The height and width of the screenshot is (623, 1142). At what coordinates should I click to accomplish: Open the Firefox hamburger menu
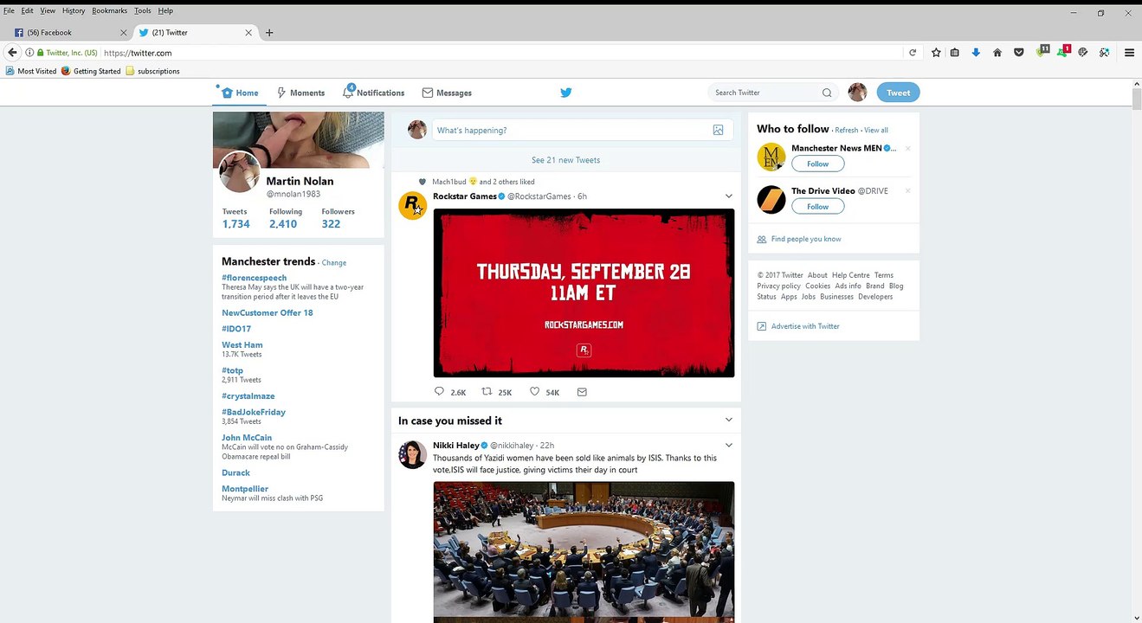click(1129, 53)
